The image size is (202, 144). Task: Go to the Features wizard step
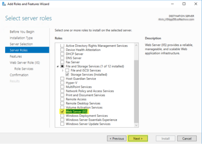(x=16, y=56)
